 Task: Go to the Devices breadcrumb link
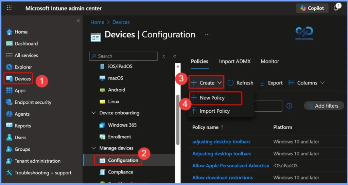(x=121, y=22)
